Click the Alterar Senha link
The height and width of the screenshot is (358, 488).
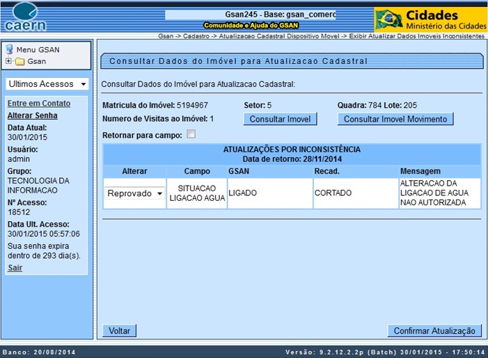(32, 115)
